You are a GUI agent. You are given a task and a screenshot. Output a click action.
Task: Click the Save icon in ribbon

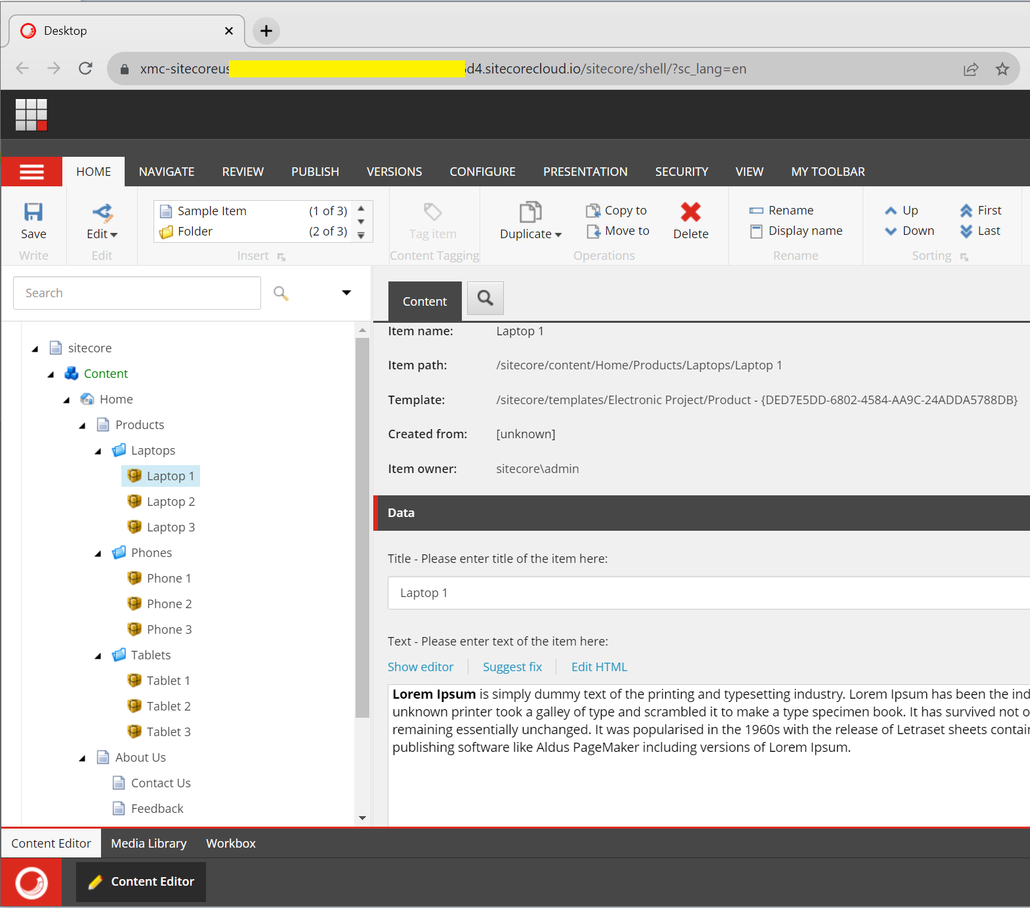point(33,212)
